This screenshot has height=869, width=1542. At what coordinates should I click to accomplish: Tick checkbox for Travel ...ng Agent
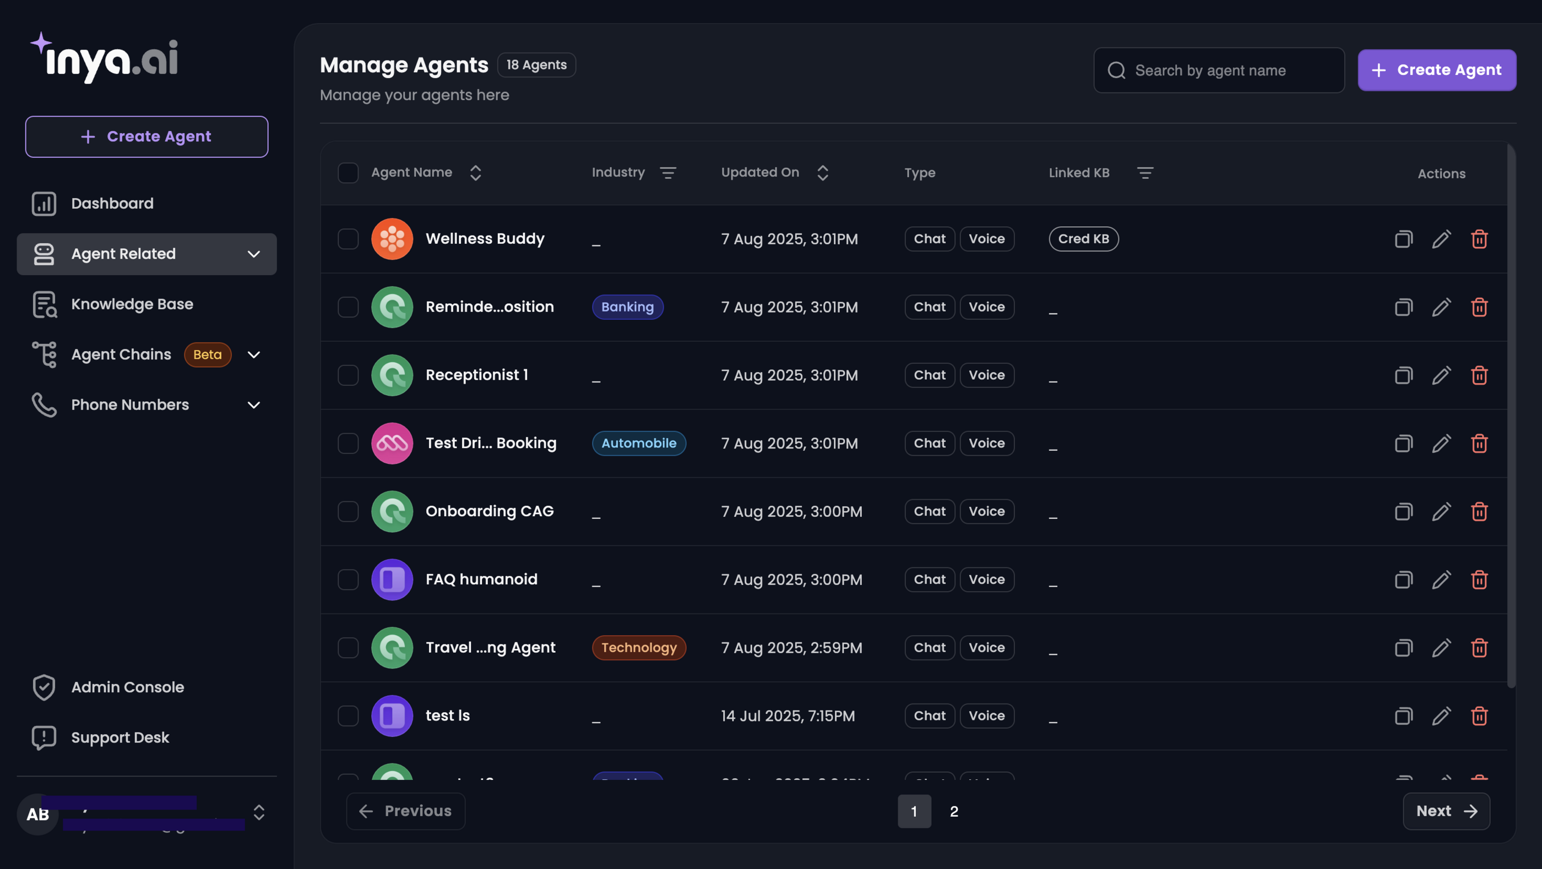(348, 648)
